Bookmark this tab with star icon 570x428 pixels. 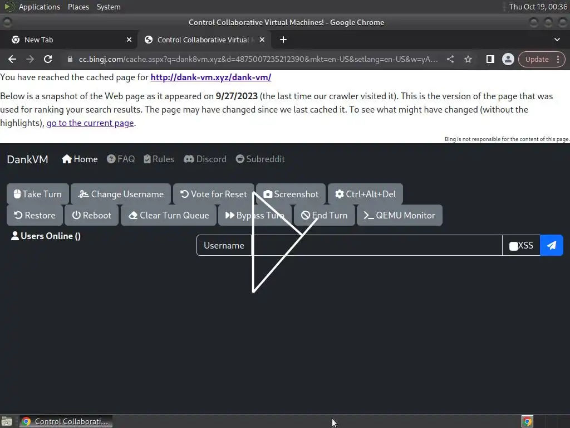point(468,59)
